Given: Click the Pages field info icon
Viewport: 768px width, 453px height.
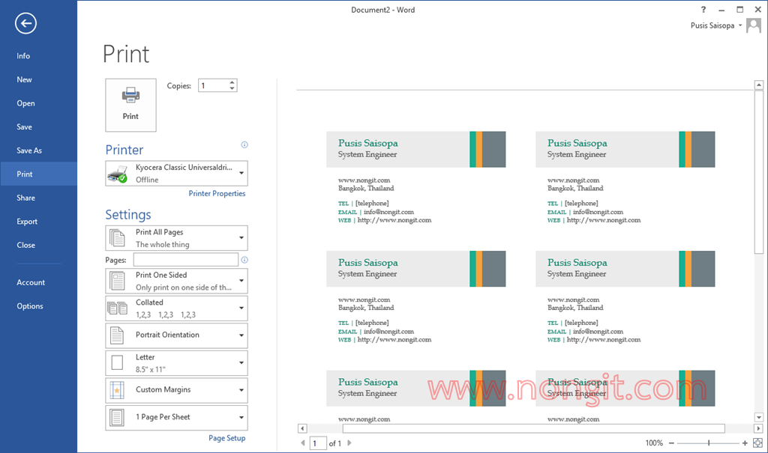Looking at the screenshot, I should 244,260.
